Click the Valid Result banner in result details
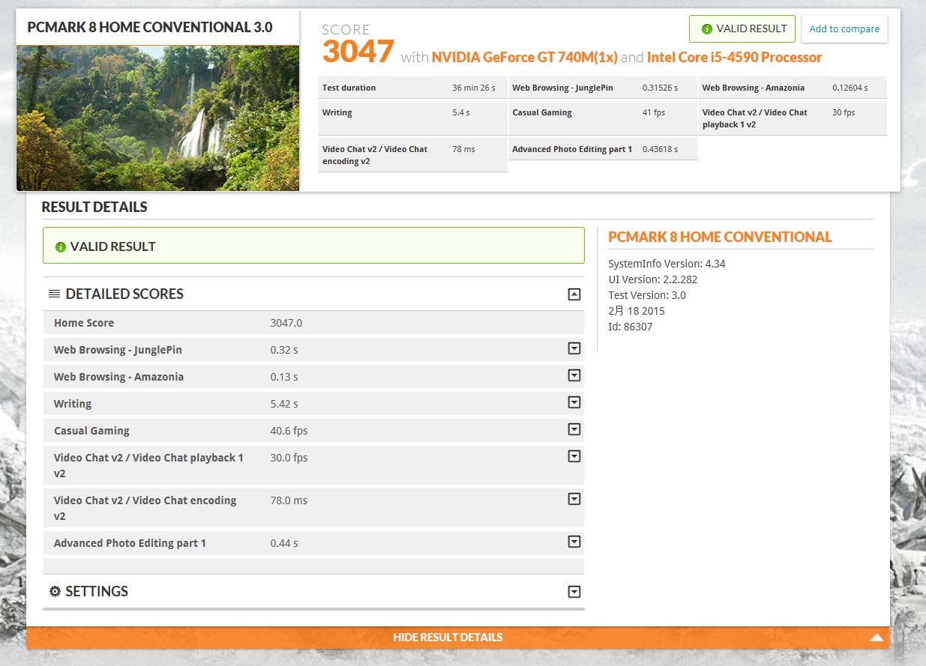 (x=313, y=246)
